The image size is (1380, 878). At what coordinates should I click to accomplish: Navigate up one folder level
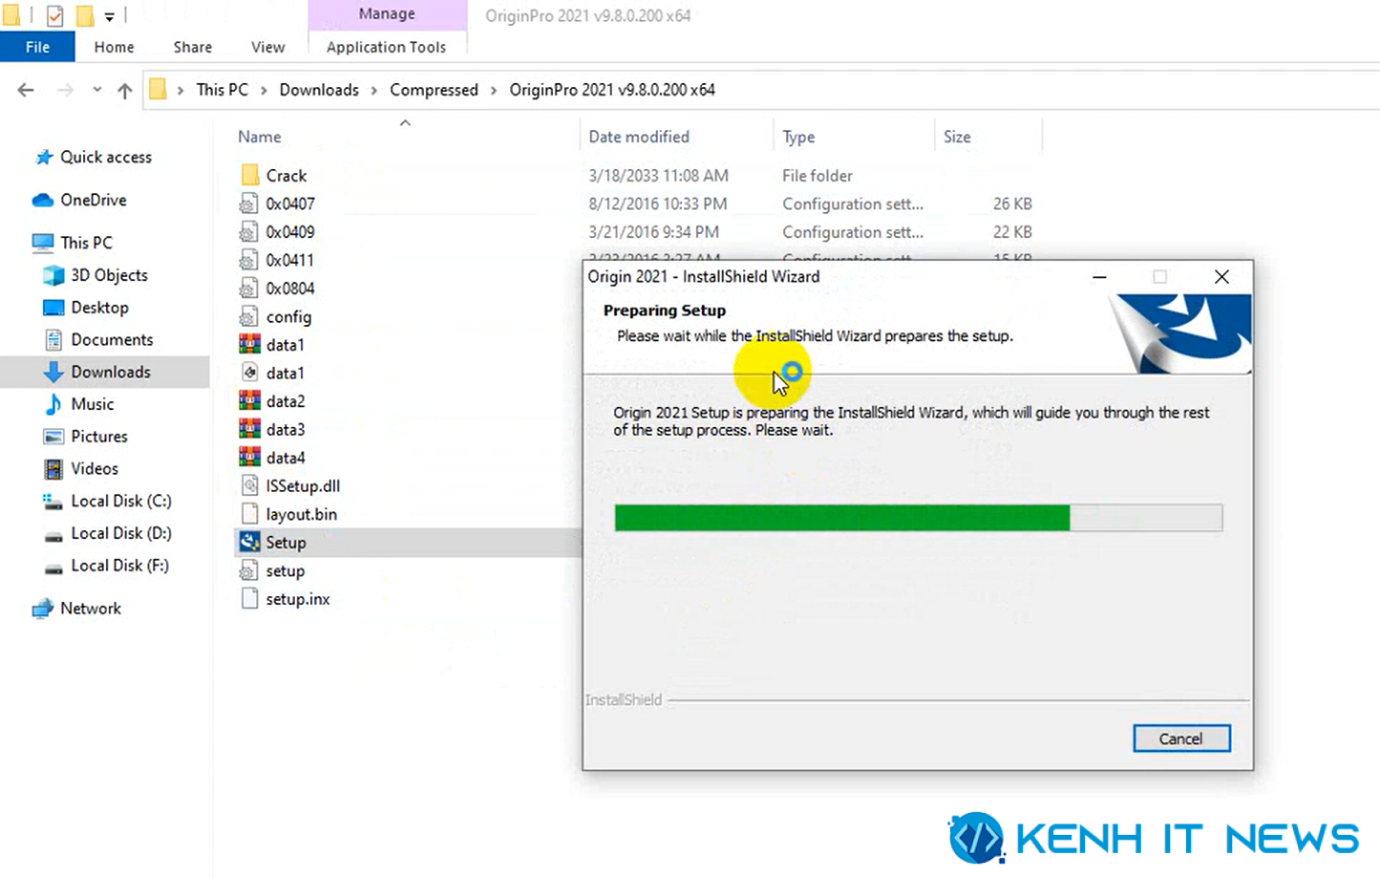pos(124,90)
